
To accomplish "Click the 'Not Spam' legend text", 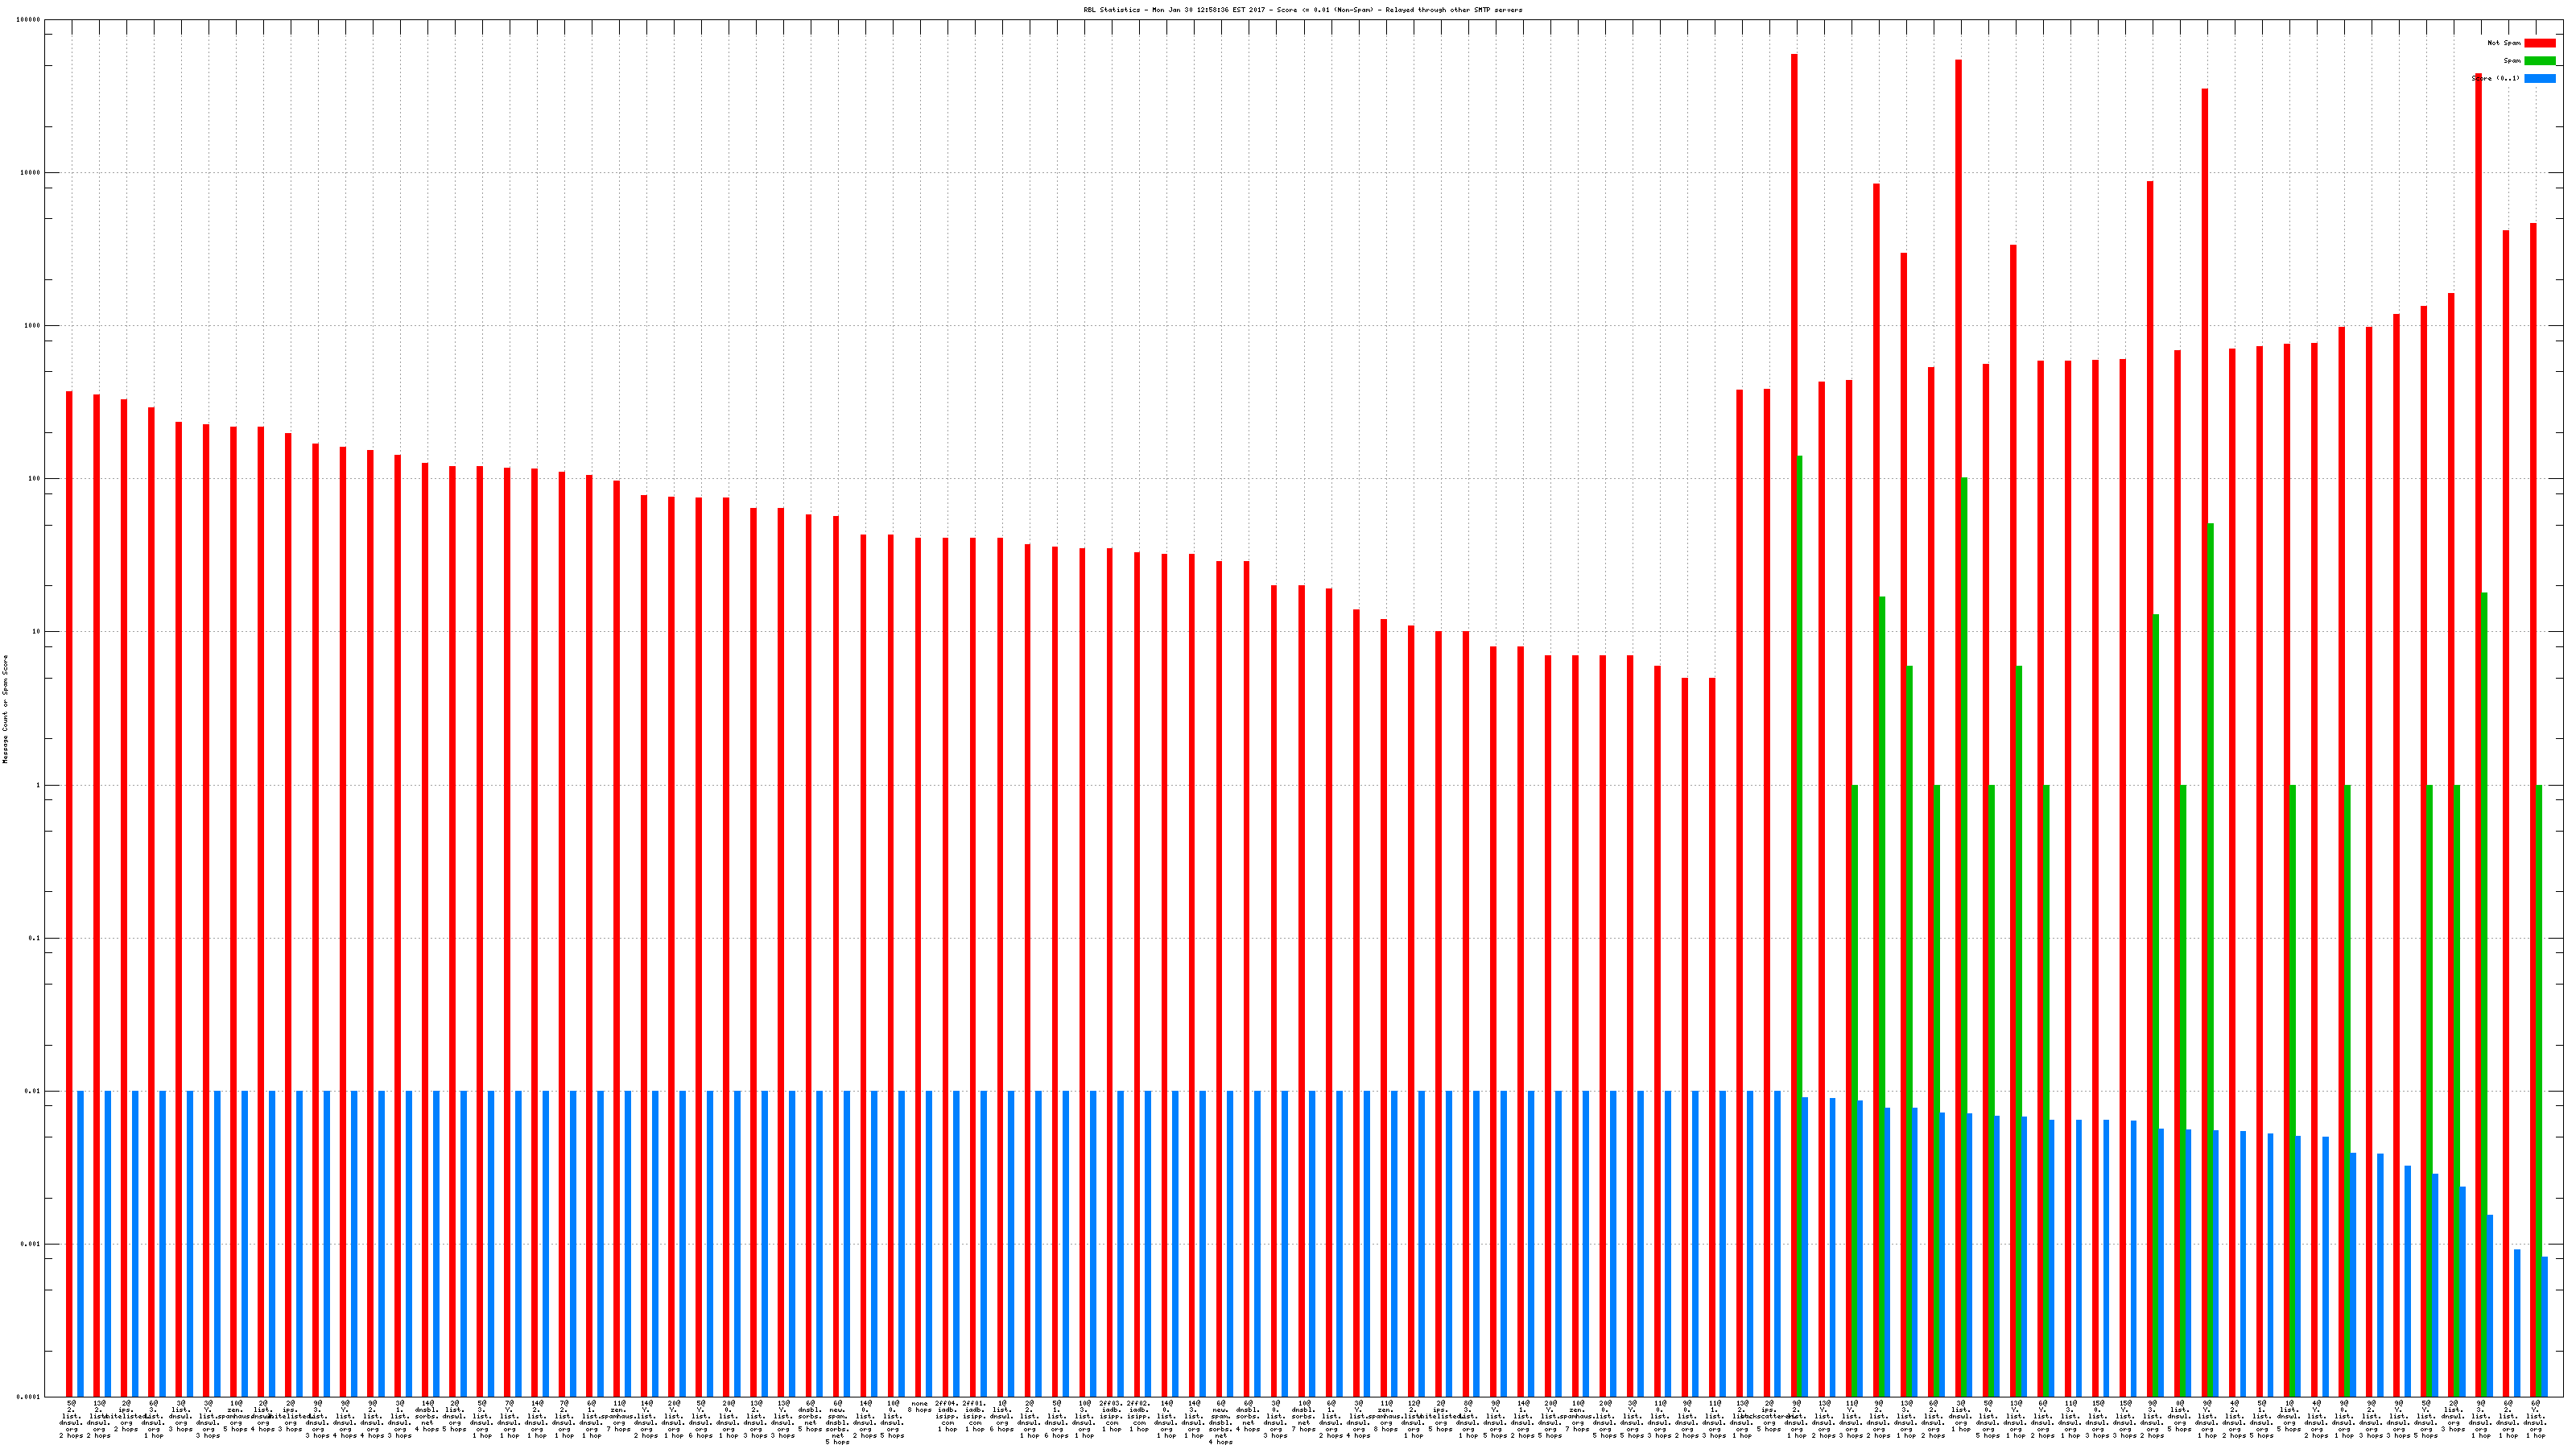I will click(2504, 43).
